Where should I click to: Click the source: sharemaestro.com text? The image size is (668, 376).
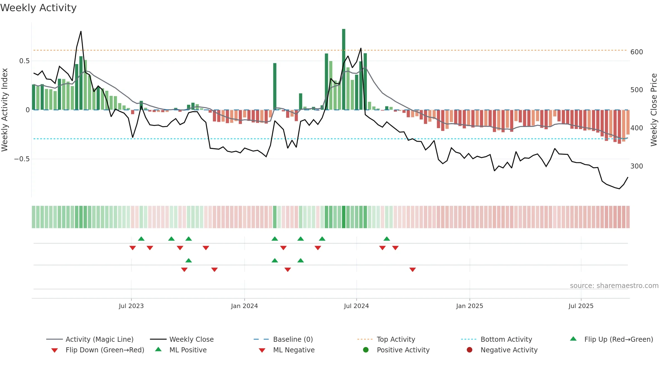(614, 285)
